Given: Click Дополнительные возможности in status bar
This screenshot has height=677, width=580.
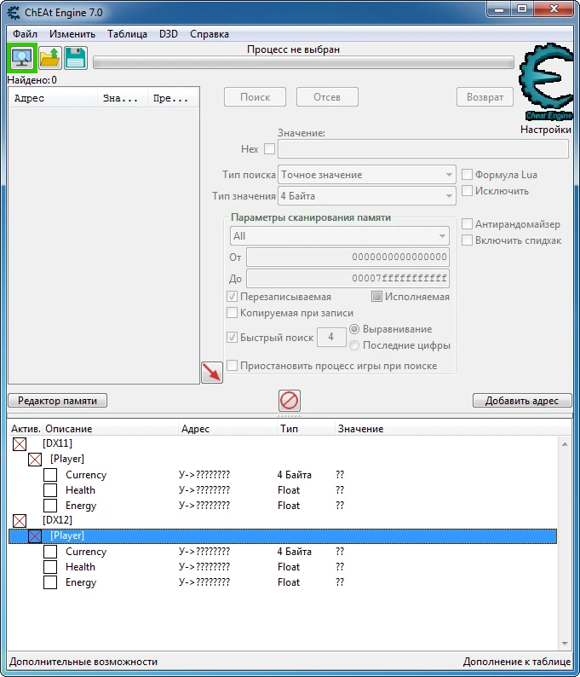Looking at the screenshot, I should 83,662.
